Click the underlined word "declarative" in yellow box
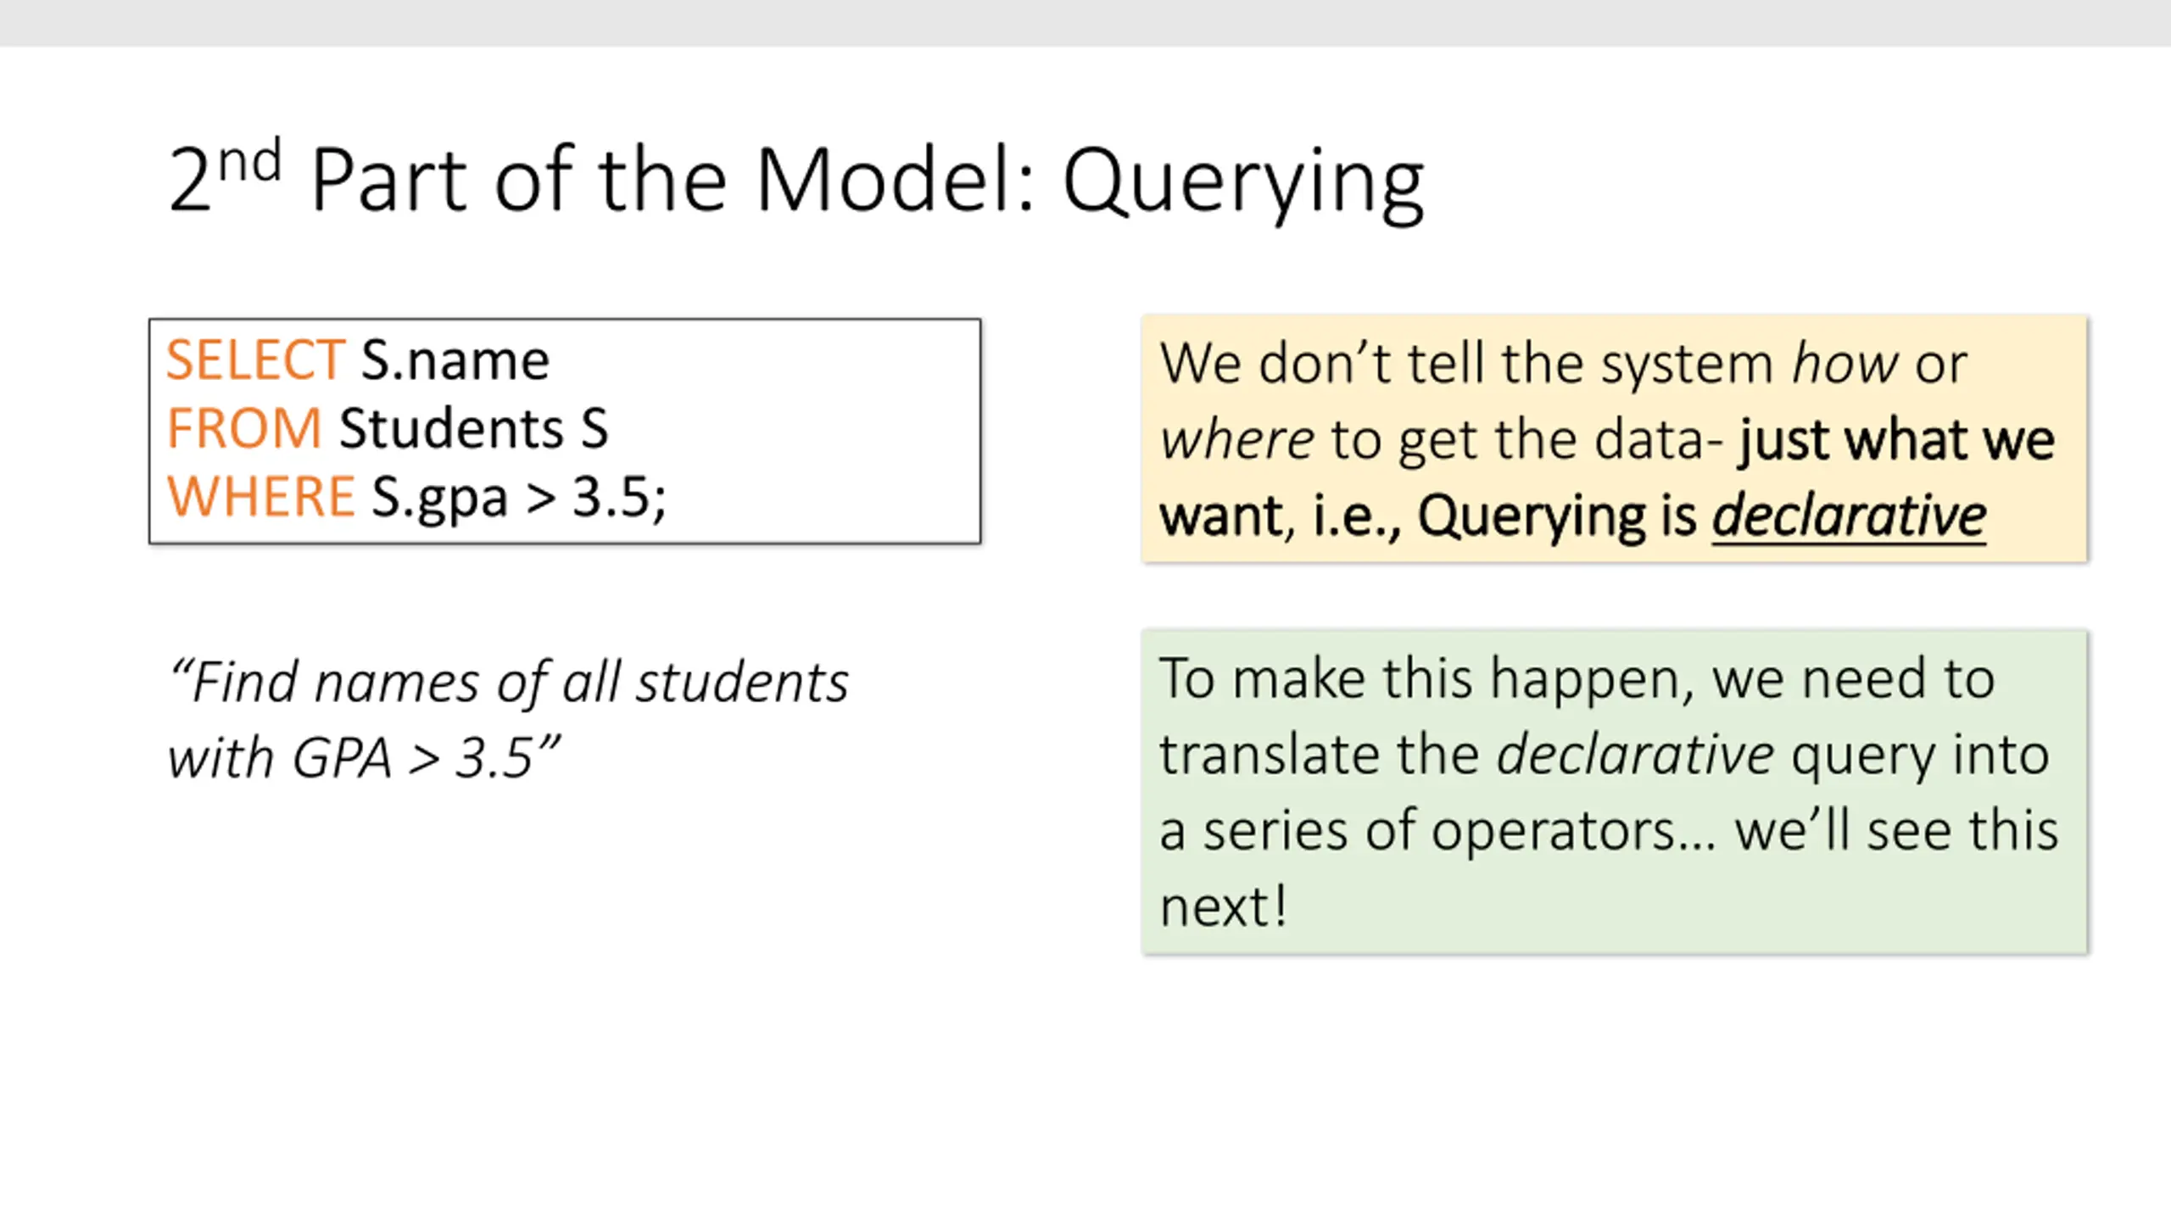Image resolution: width=2171 pixels, height=1221 pixels. pos(1849,516)
